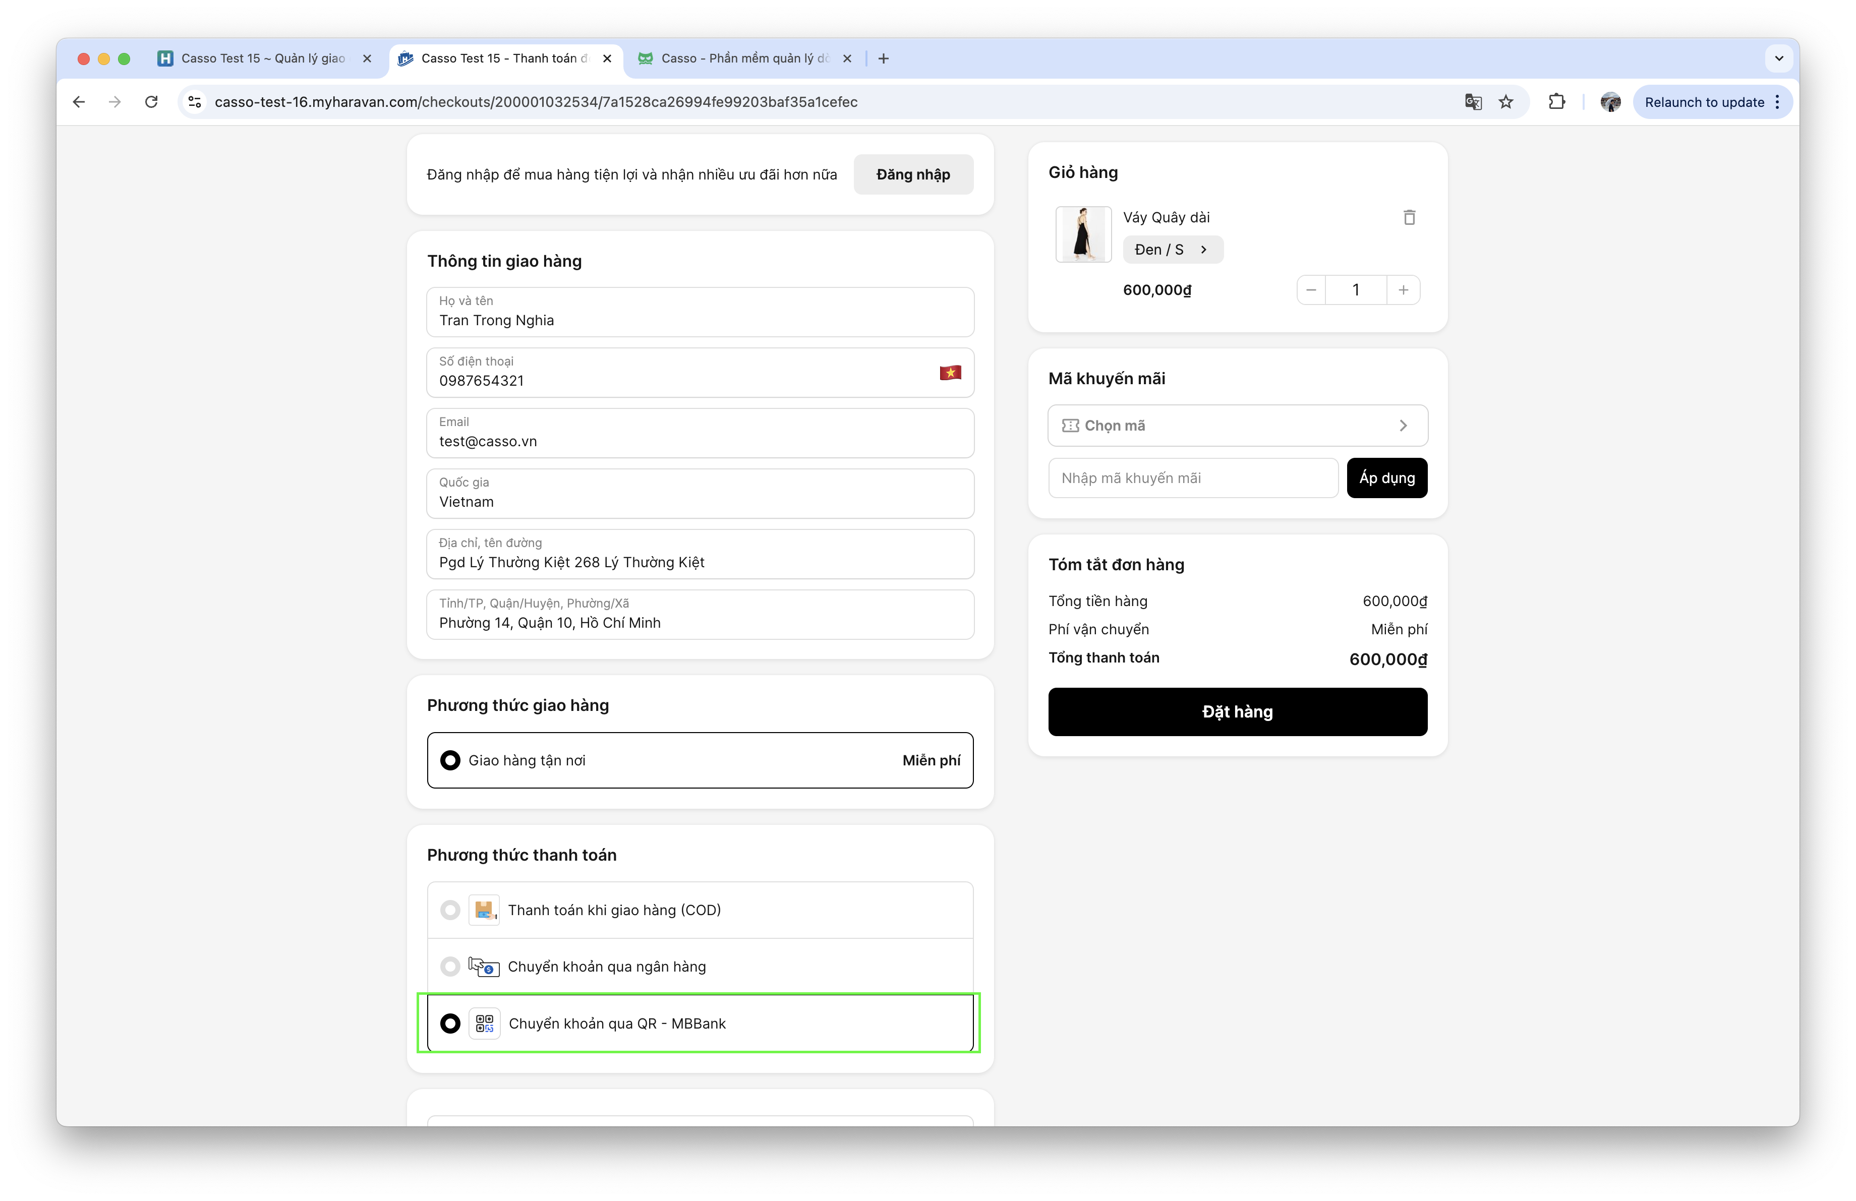Select Thanh toán khi giao hàng (COD)
Image resolution: width=1856 pixels, height=1201 pixels.
[x=450, y=910]
